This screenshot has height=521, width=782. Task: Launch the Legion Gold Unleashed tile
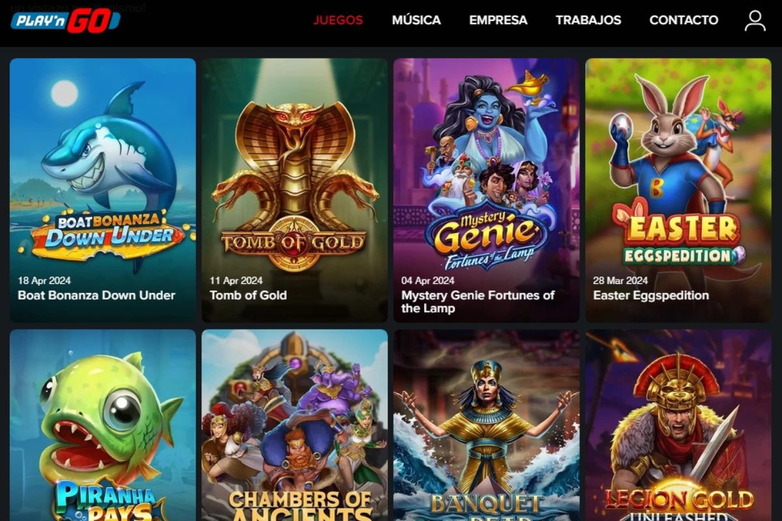pyautogui.click(x=678, y=425)
